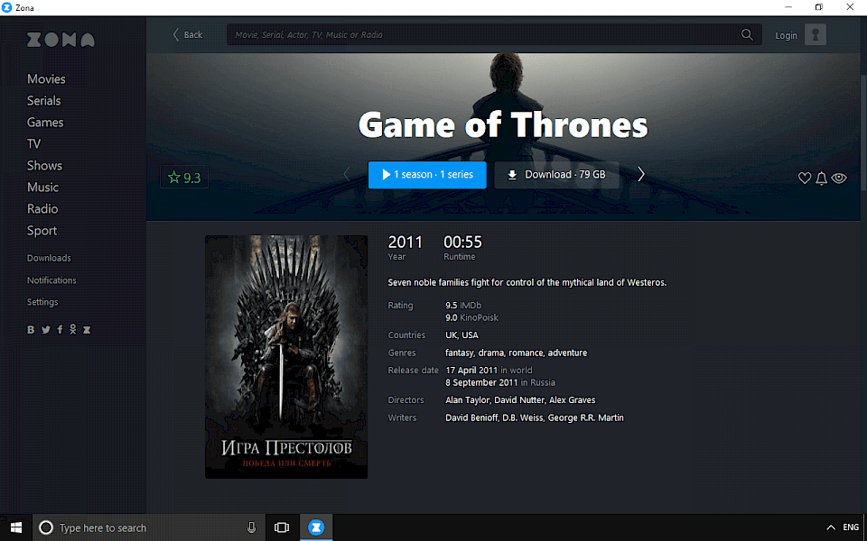
Task: Click the ENG language indicator
Action: (x=851, y=527)
